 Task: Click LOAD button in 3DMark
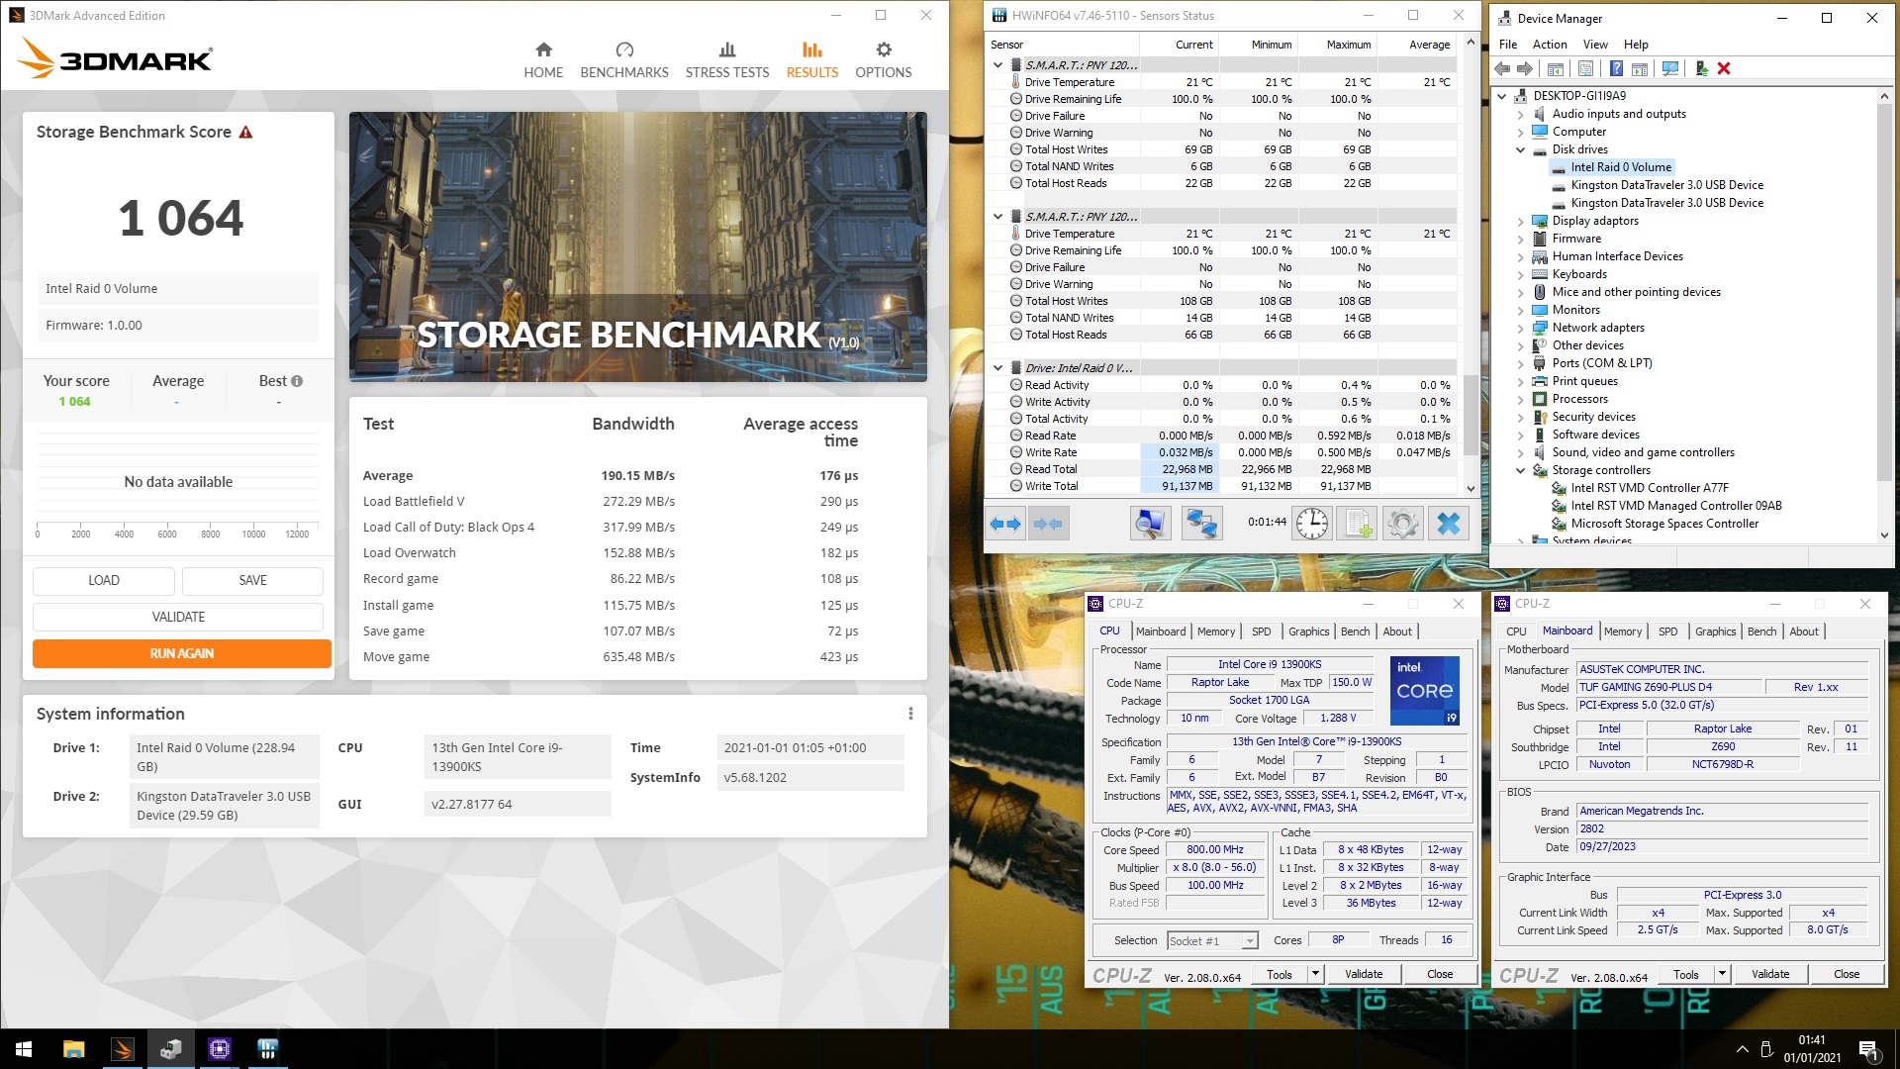click(104, 581)
